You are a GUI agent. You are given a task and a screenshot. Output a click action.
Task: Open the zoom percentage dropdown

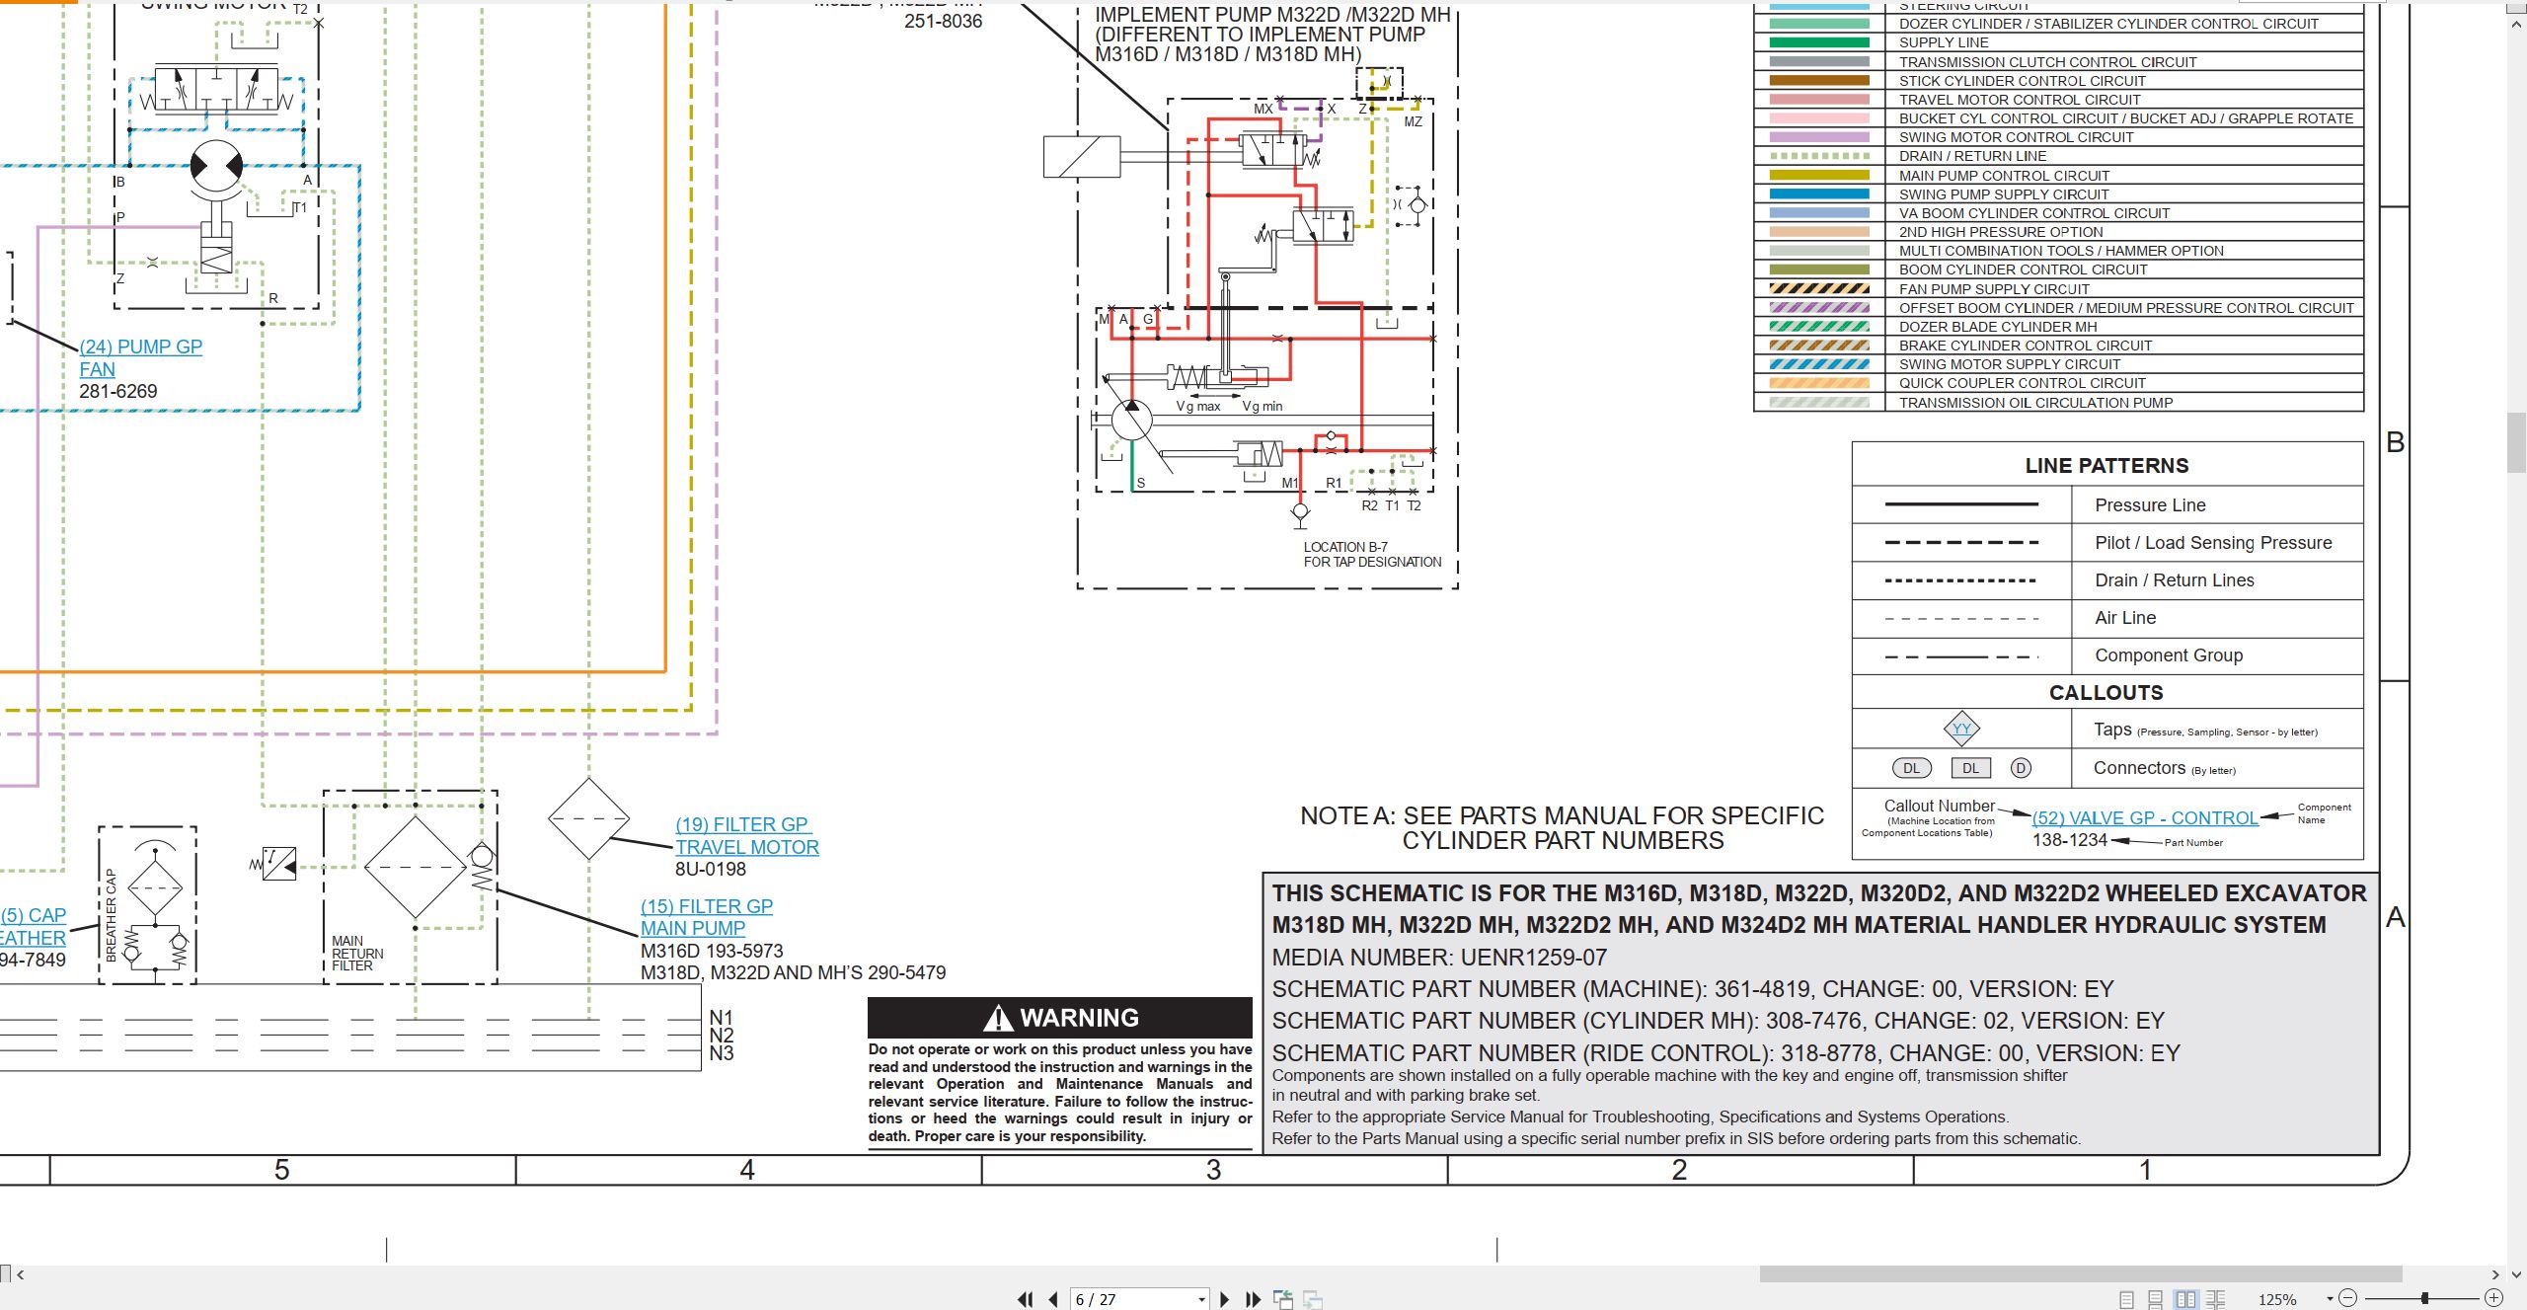(2330, 1299)
